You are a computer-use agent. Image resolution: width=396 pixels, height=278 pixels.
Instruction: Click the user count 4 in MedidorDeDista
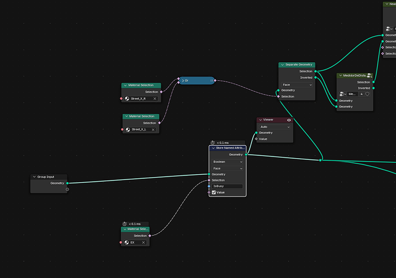pyautogui.click(x=362, y=94)
